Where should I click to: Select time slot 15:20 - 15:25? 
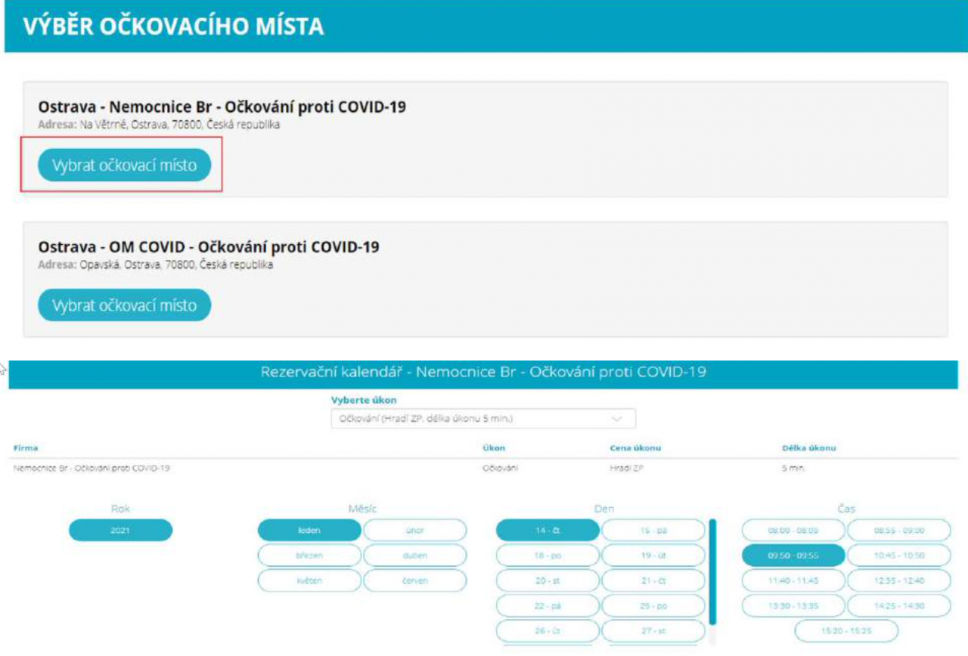(x=846, y=631)
